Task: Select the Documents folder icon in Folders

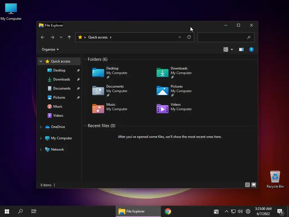Action: pos(98,90)
